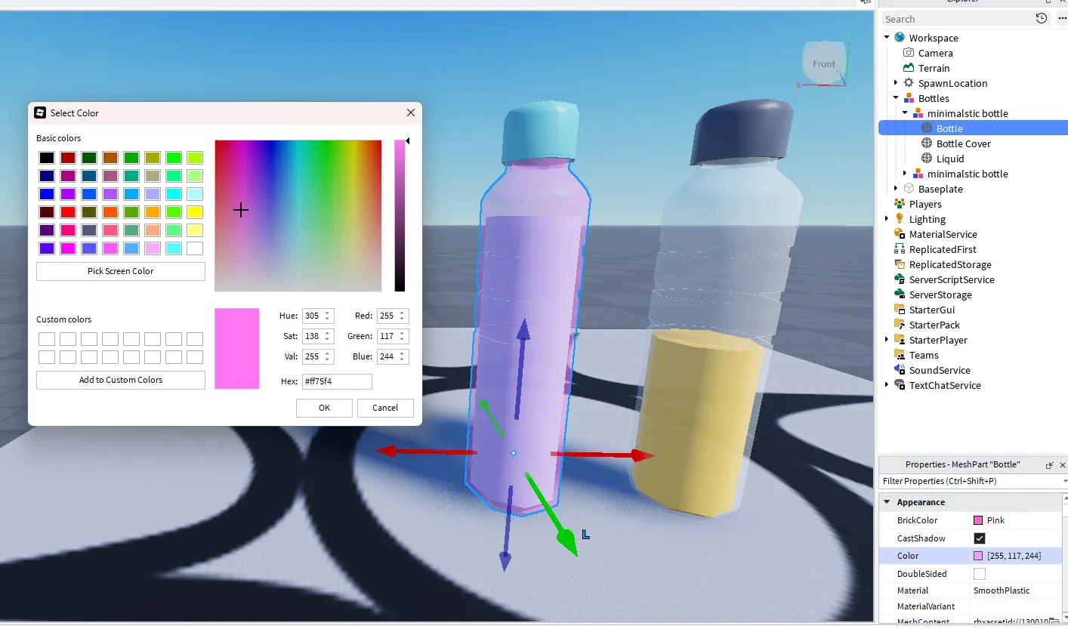Collapse the Appearance properties section

887,502
